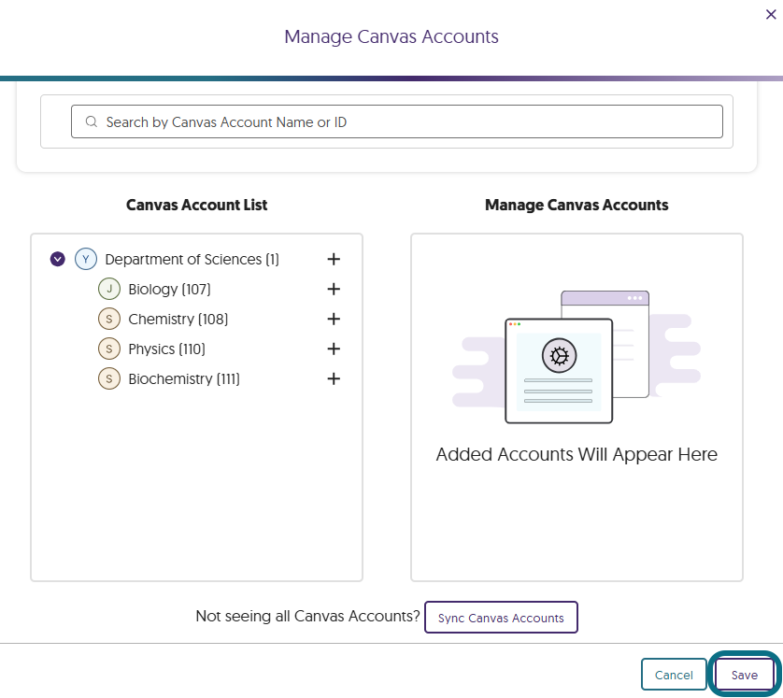The width and height of the screenshot is (783, 698).
Task: Select Biochemistry (111) in account list
Action: pos(184,379)
